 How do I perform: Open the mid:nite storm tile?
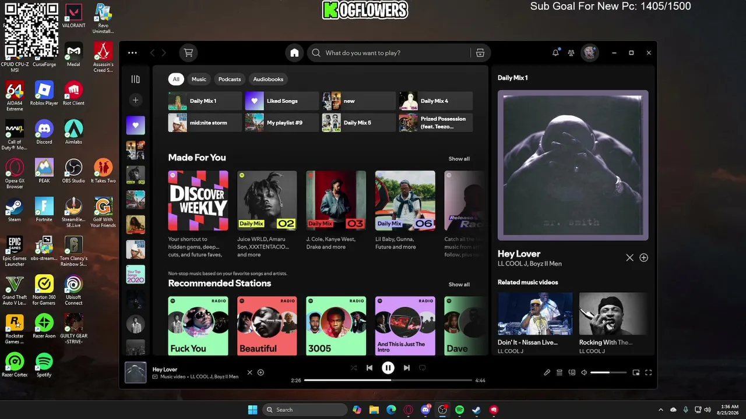205,123
